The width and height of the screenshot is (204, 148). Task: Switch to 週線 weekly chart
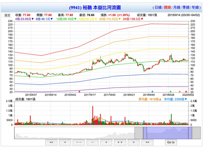click(167, 7)
